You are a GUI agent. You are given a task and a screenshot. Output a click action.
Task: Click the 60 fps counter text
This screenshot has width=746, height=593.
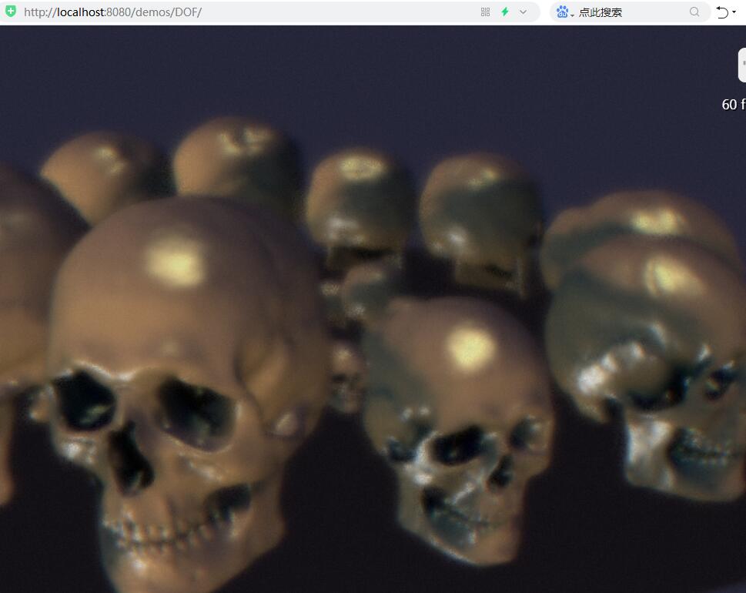(x=733, y=104)
